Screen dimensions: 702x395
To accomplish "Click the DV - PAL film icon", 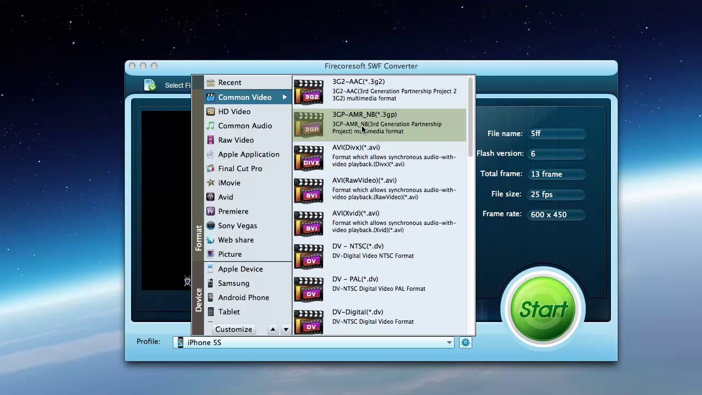I will tap(309, 289).
